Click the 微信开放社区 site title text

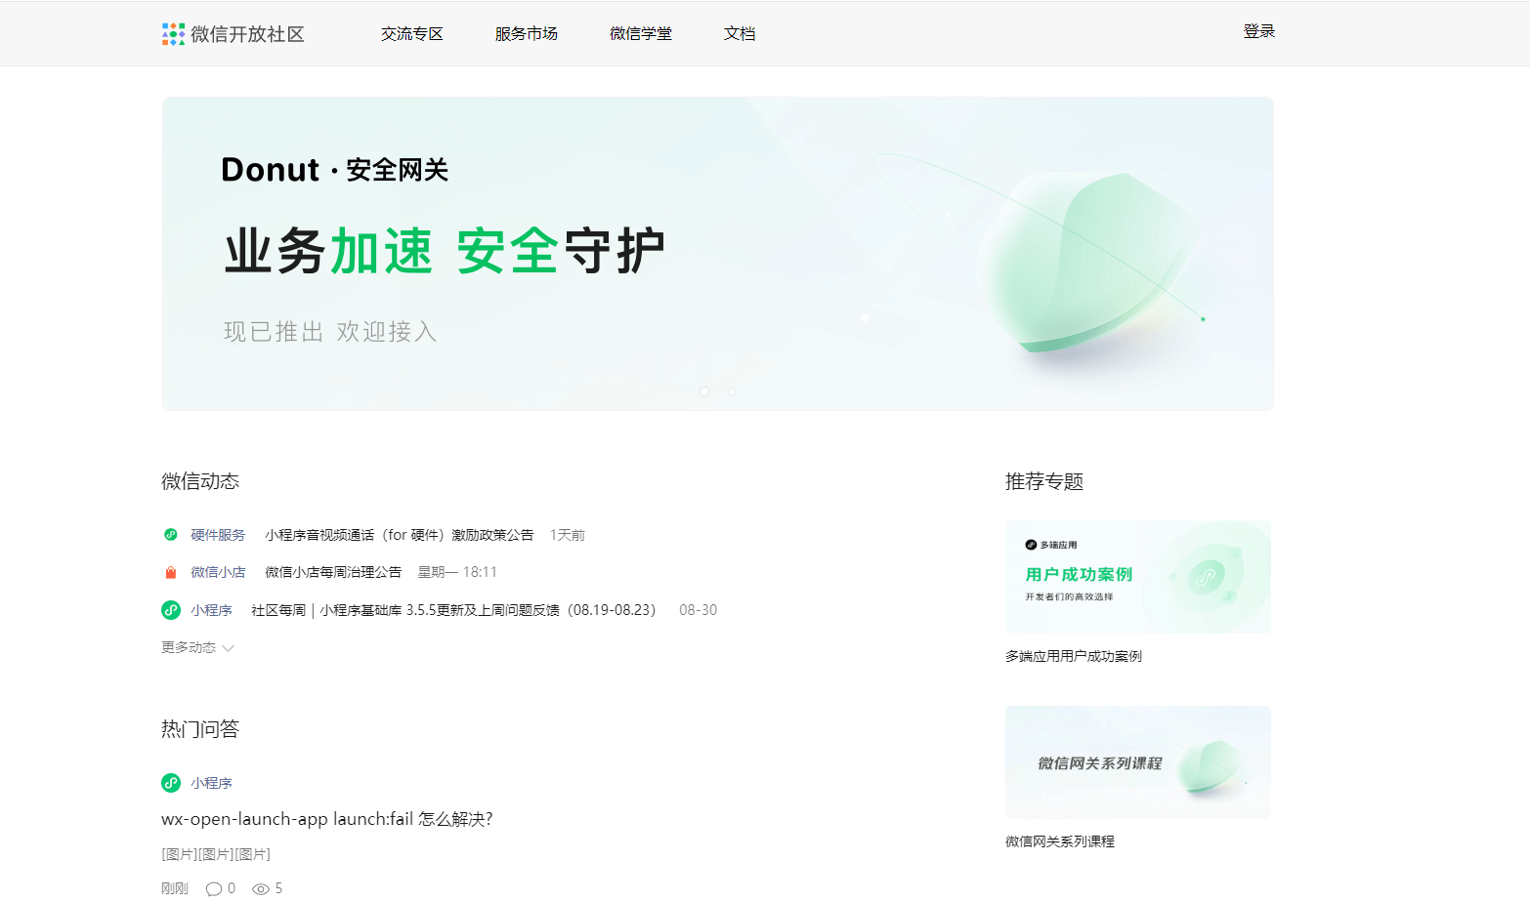tap(248, 34)
